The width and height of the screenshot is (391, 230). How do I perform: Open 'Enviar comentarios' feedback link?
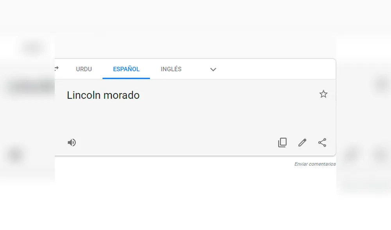point(315,164)
